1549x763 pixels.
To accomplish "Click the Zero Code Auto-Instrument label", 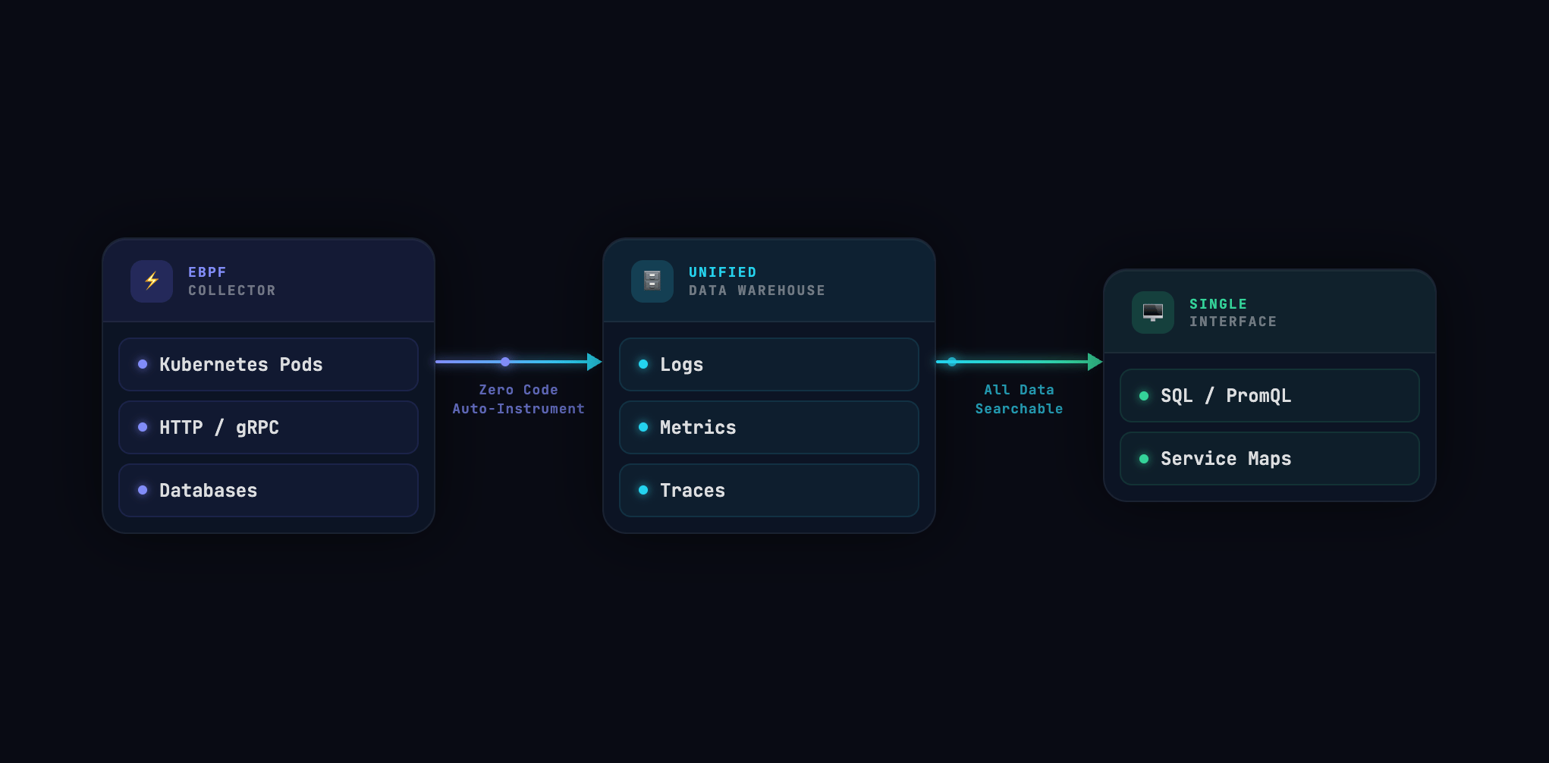I will click(x=518, y=399).
